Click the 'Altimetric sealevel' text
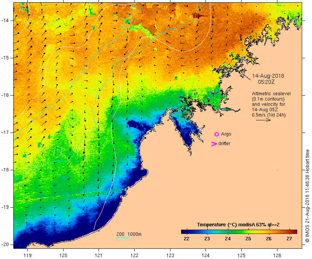Viewport: 312px width, 259px height. [271, 94]
